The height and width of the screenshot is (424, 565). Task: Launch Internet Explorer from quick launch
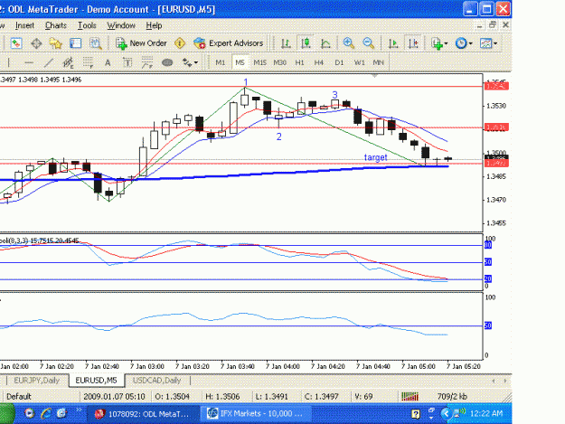pos(45,413)
